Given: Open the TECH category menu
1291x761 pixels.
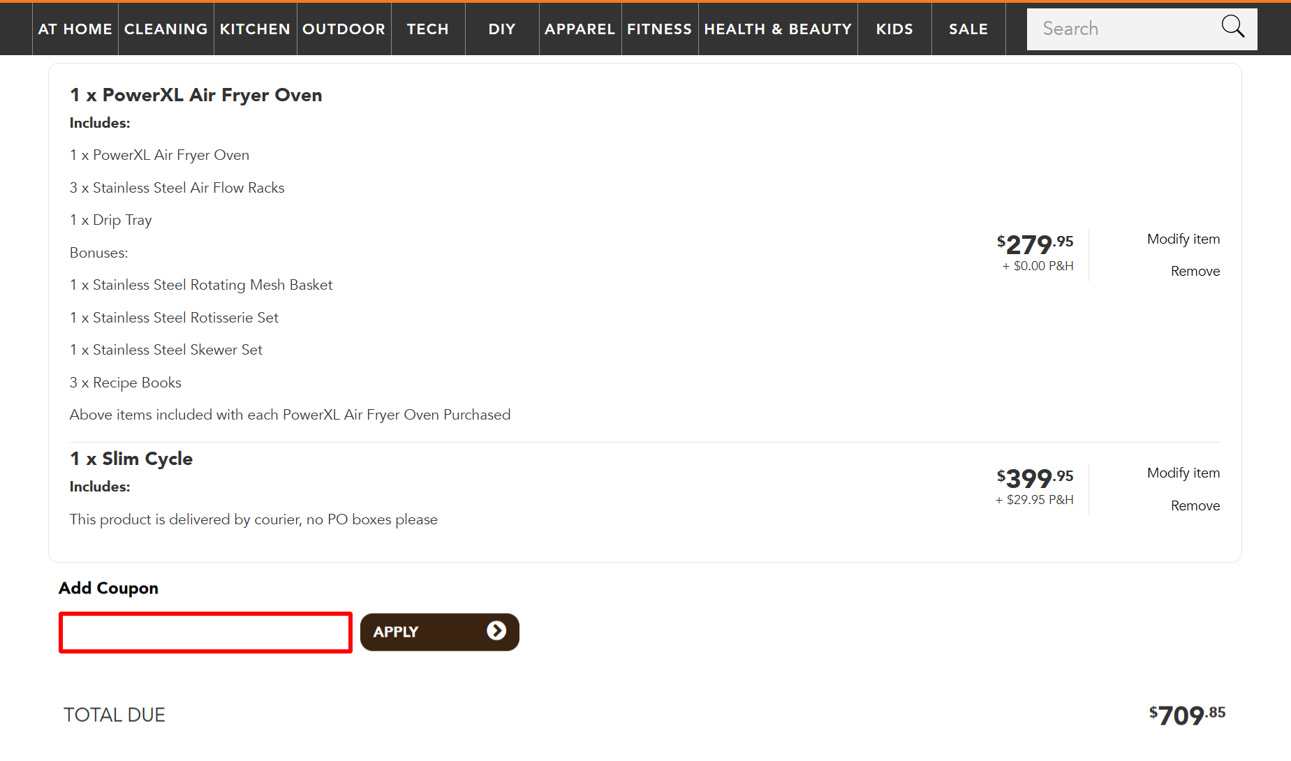Looking at the screenshot, I should (427, 29).
